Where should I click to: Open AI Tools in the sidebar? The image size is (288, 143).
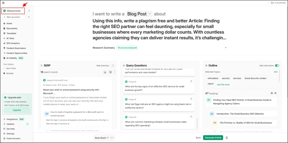(x=10, y=38)
